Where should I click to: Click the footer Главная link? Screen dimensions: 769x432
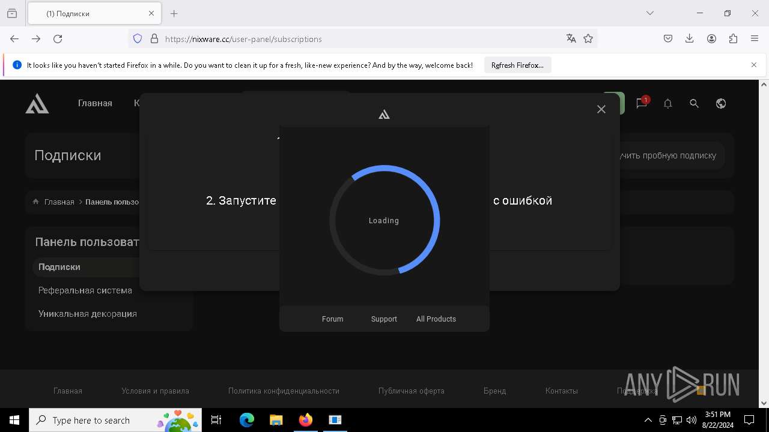click(x=68, y=391)
